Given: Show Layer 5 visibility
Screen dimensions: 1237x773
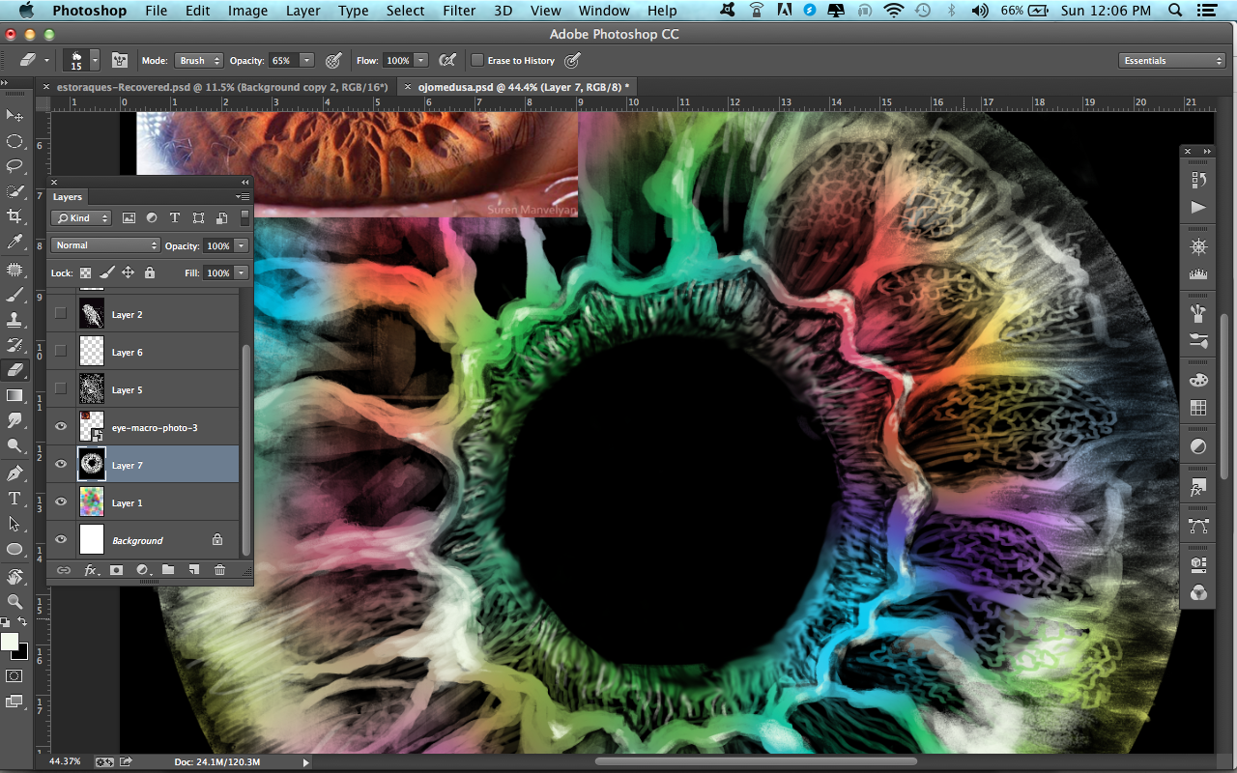Looking at the screenshot, I should (x=61, y=388).
